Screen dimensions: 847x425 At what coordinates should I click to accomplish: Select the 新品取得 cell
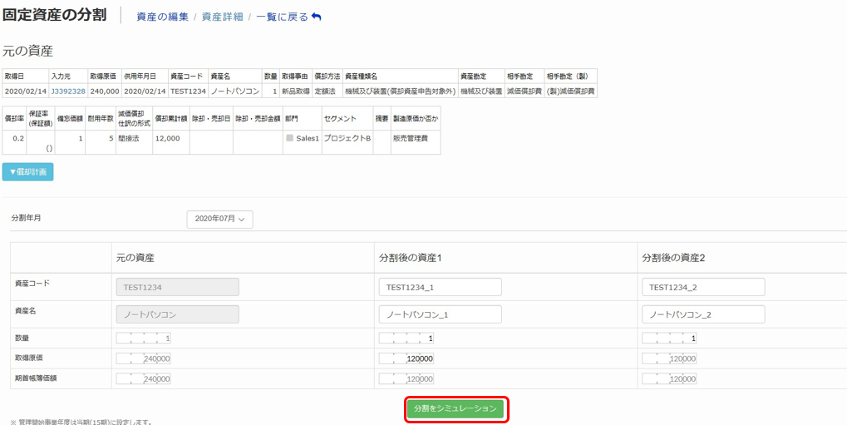click(295, 91)
